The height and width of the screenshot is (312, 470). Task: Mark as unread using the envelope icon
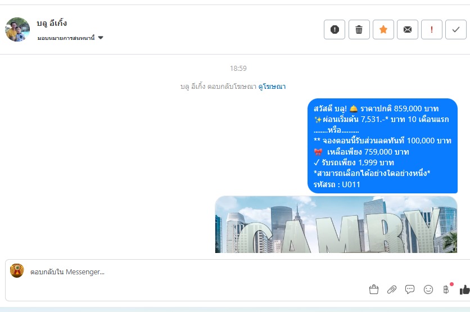click(x=408, y=29)
